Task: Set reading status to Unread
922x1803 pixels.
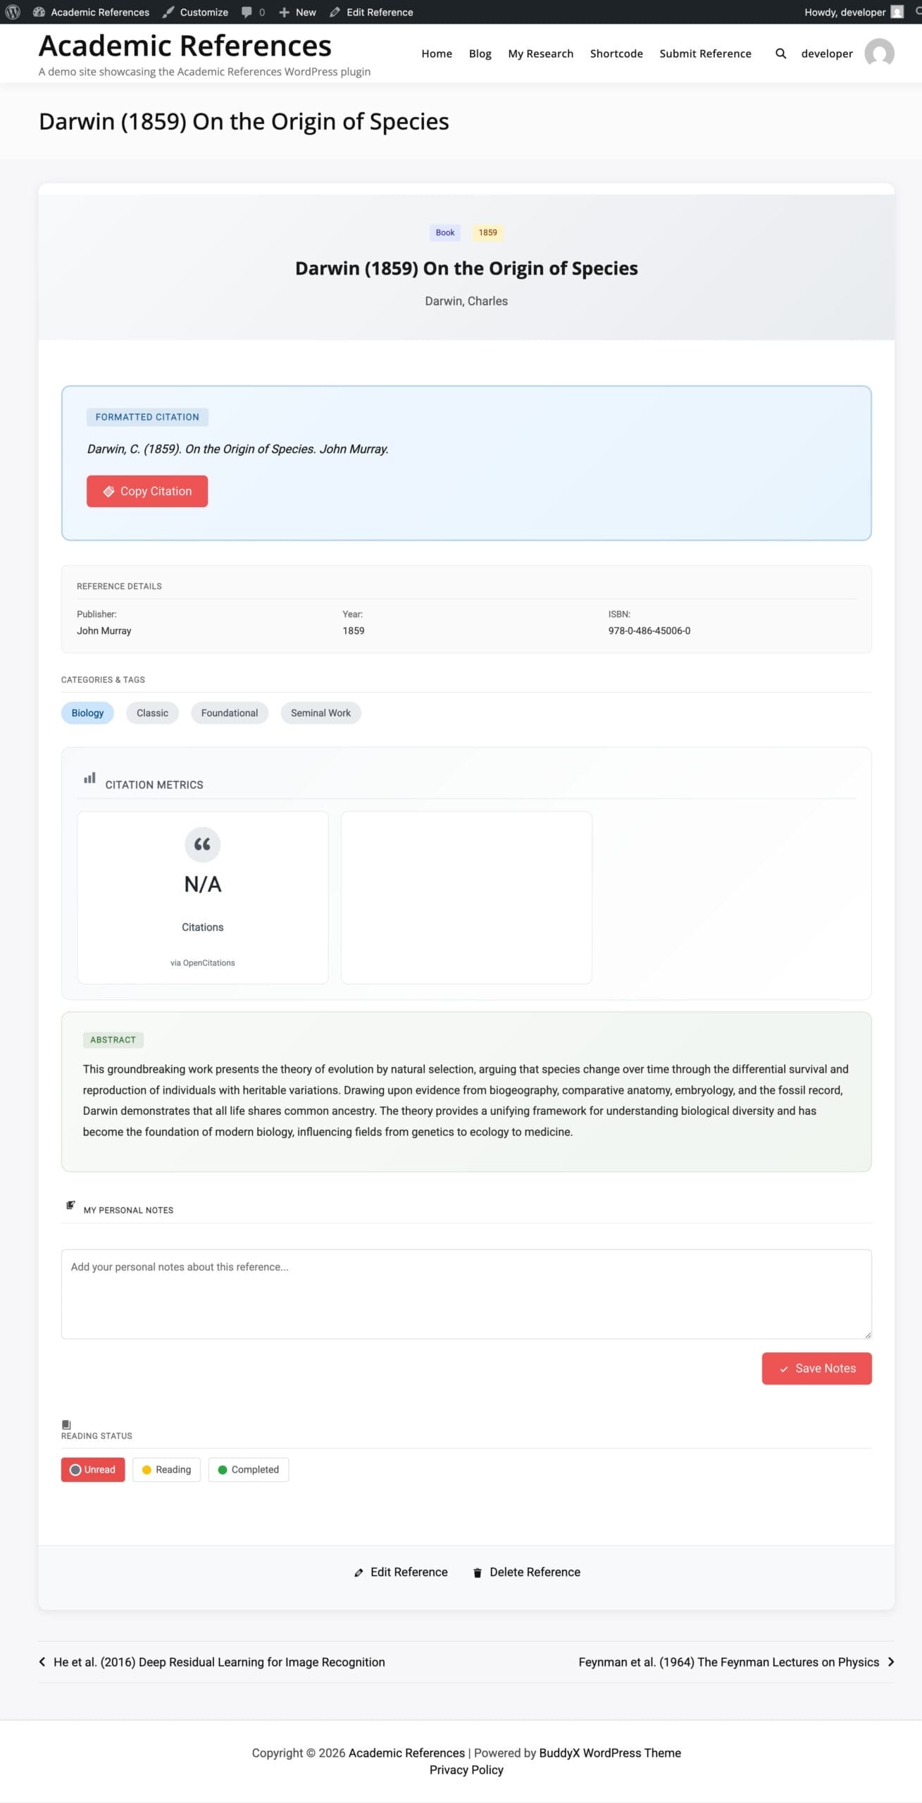Action: point(93,1469)
